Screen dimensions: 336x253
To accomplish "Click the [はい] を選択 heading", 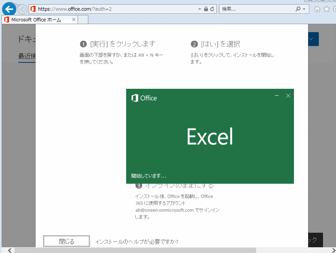I will tap(221, 44).
